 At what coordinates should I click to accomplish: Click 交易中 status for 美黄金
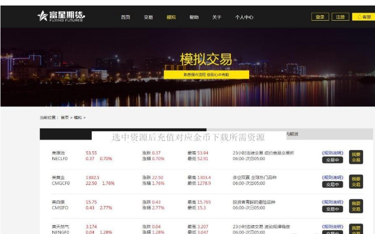pos(332,184)
